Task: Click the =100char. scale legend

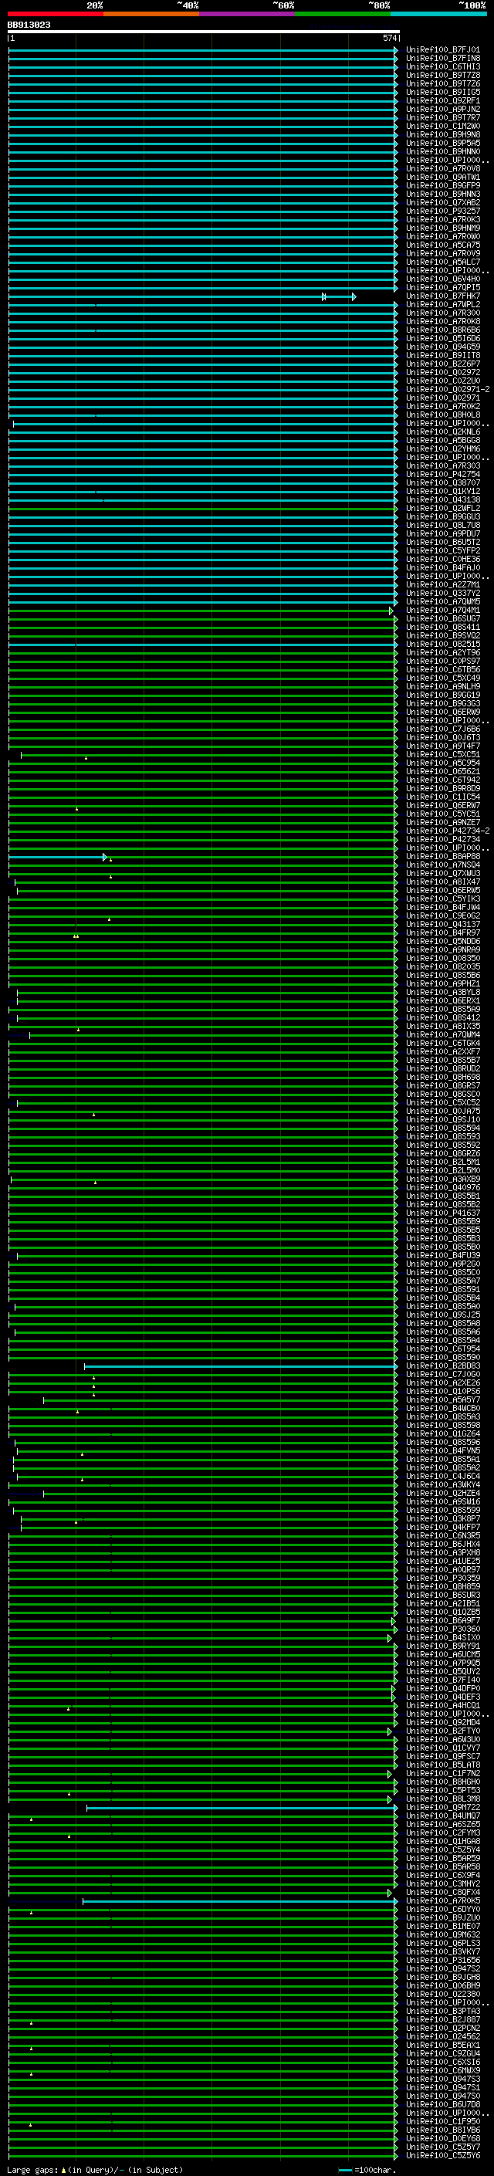Action: 367,2170
